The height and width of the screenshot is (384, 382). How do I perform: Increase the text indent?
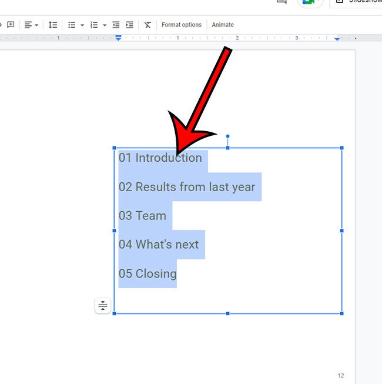[x=129, y=25]
